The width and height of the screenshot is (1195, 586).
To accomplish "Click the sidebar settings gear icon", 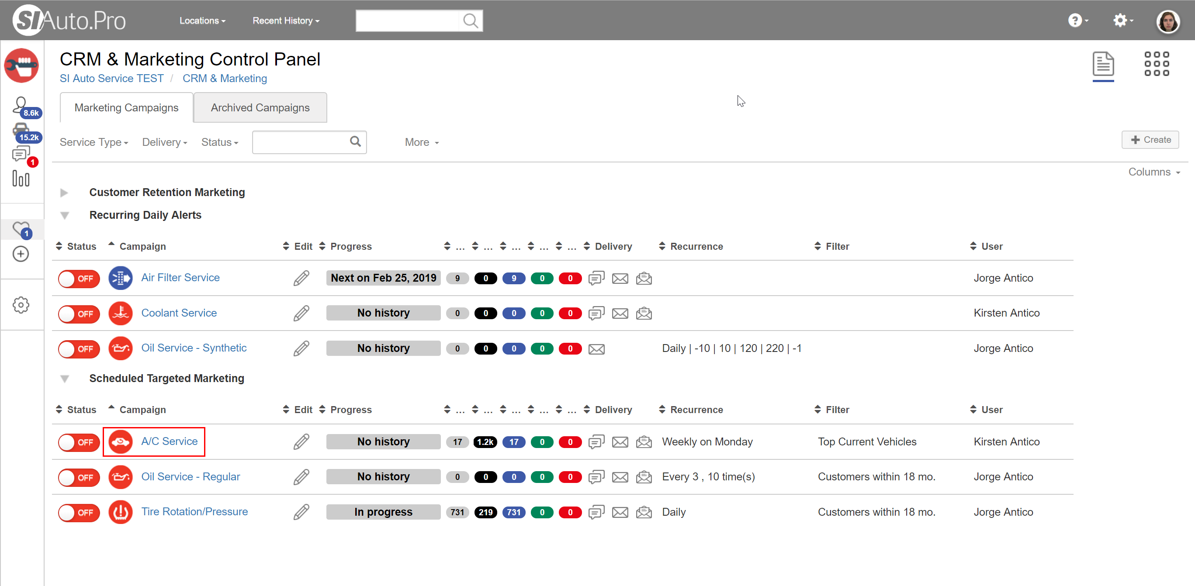I will (21, 305).
